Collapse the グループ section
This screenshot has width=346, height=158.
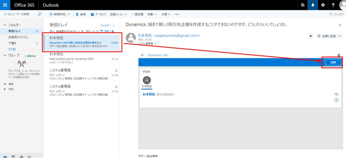(x=5, y=55)
